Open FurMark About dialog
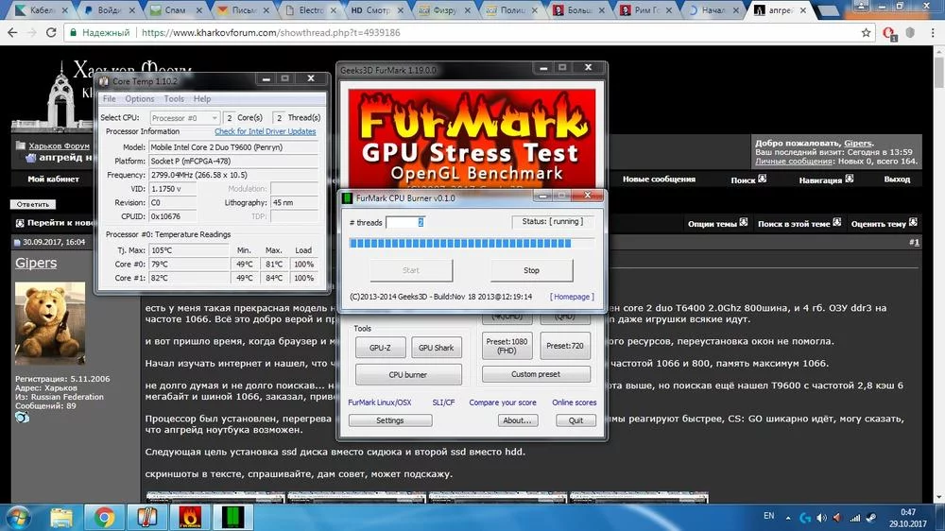The image size is (945, 531). click(517, 420)
